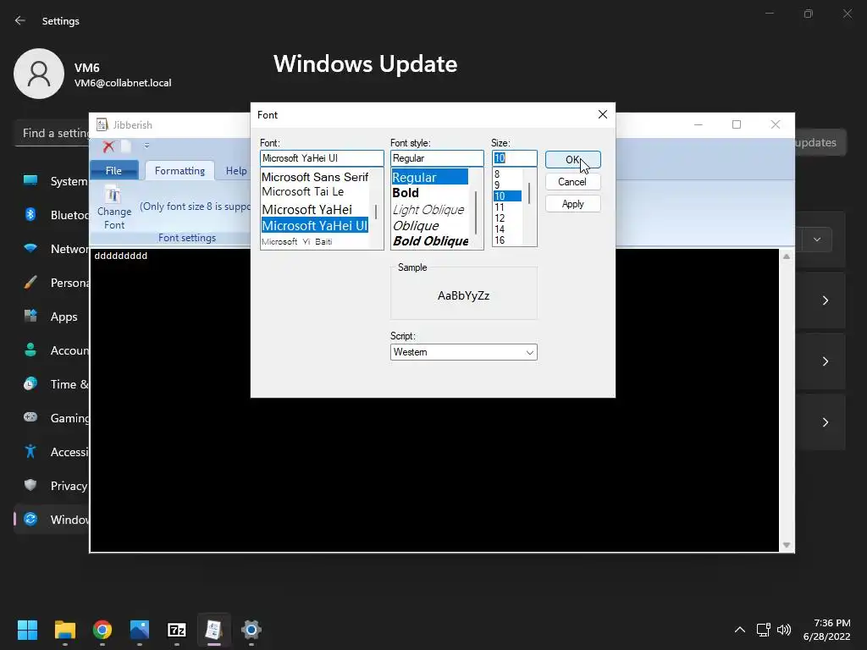Image resolution: width=867 pixels, height=650 pixels.
Task: Click the font list scrollbar thumb
Action: click(x=376, y=211)
